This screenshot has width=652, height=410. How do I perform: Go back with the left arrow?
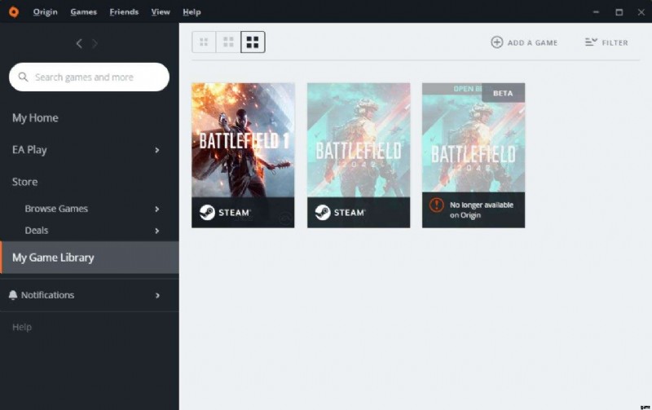pyautogui.click(x=79, y=43)
